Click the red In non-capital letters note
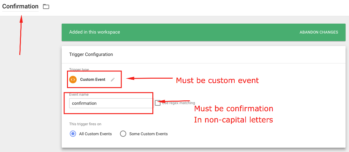The height and width of the screenshot is (152, 349). point(233,120)
